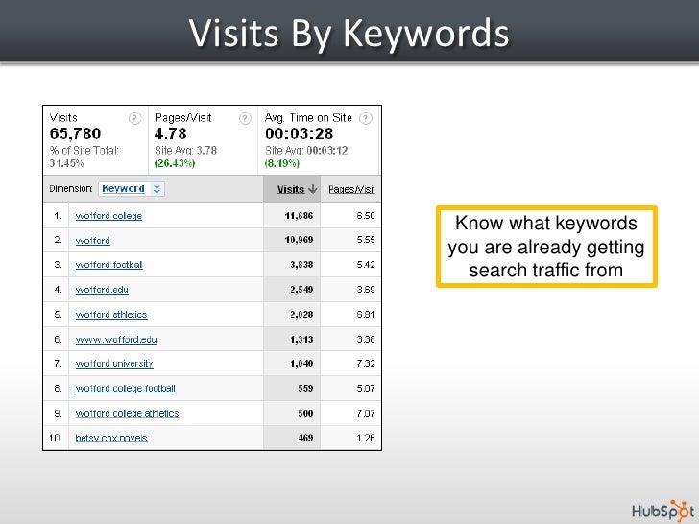Screen dimensions: 699x524
Task: Select the 559 visits value
Action: (305, 389)
